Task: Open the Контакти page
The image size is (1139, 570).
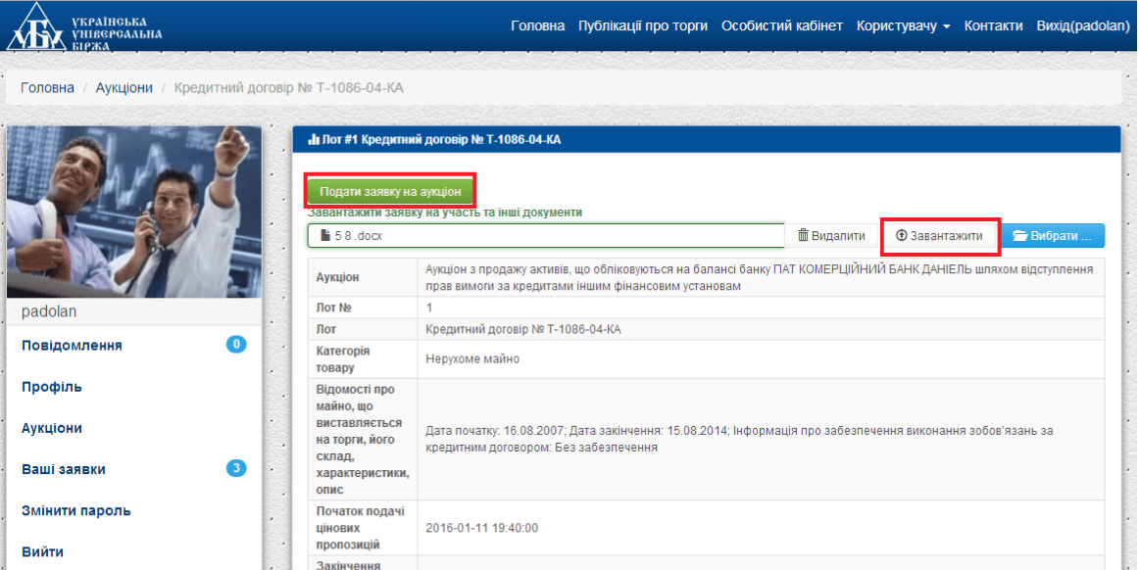Action: point(993,26)
